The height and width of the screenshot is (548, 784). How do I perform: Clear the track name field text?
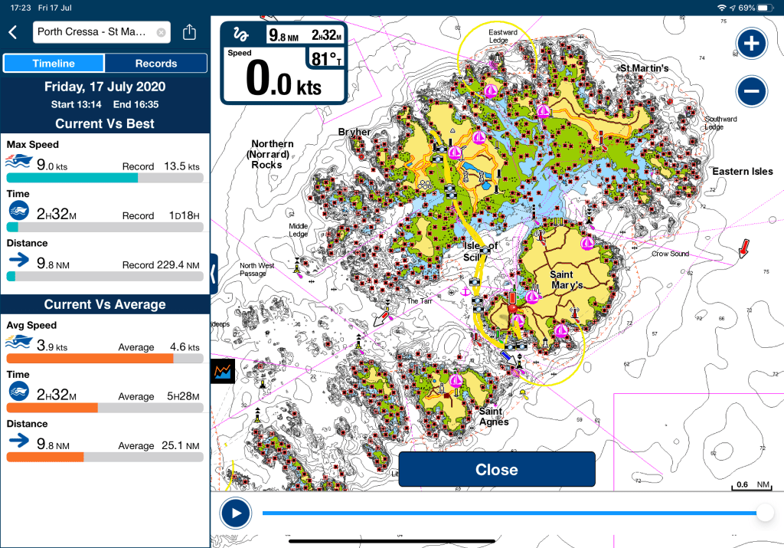161,32
